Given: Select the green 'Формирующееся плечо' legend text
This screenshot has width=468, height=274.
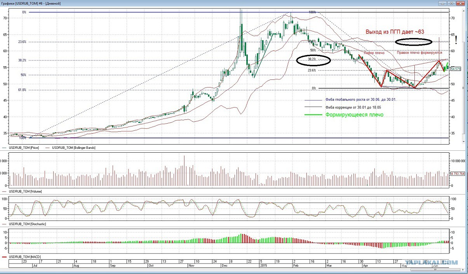Looking at the screenshot, I should (x=354, y=115).
